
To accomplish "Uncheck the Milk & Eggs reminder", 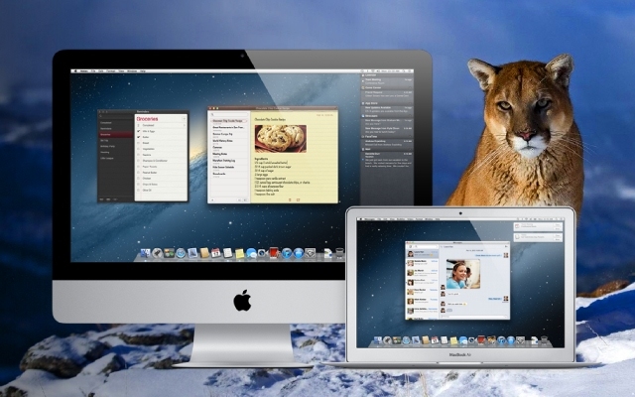I will tap(139, 131).
